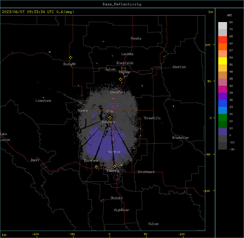Click the HighRiver town label
The height and width of the screenshot is (238, 244).
(122, 210)
